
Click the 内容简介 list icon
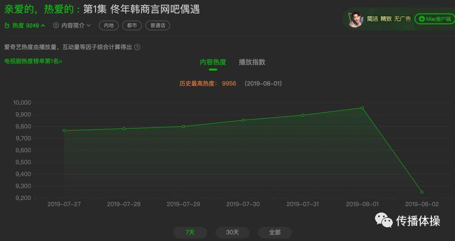[x=56, y=25]
